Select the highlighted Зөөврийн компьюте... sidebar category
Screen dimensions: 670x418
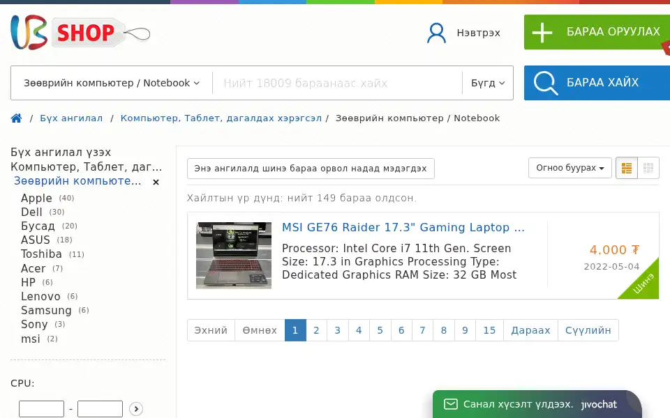point(77,181)
